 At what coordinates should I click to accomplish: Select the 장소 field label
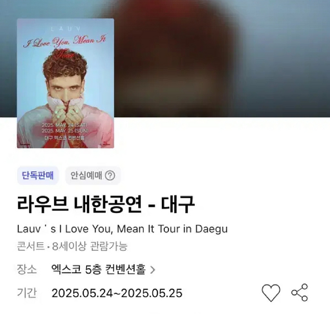[x=27, y=270]
